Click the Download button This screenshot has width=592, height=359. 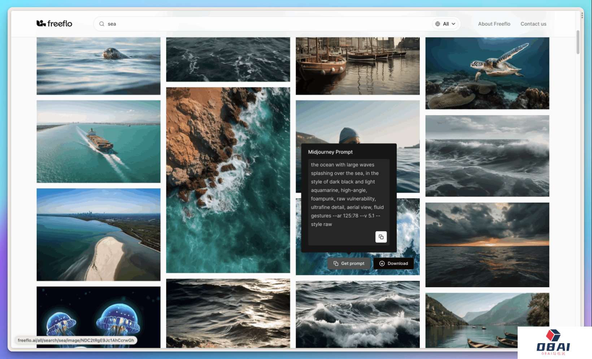click(x=393, y=263)
